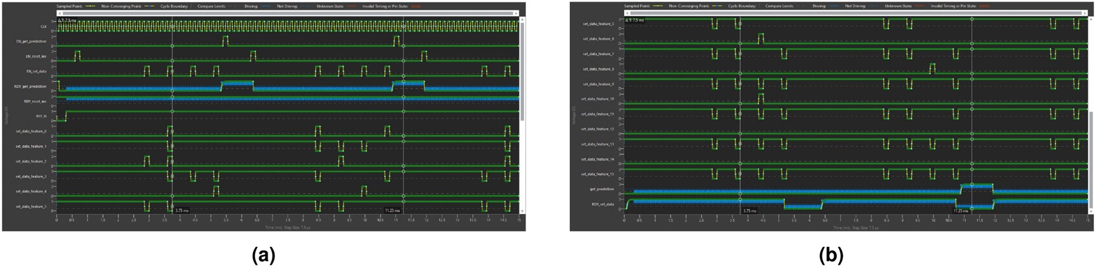This screenshot has height=266, width=1095.
Task: Click the ΔT 7.5 ms readout in panel (b)
Action: 634,20
